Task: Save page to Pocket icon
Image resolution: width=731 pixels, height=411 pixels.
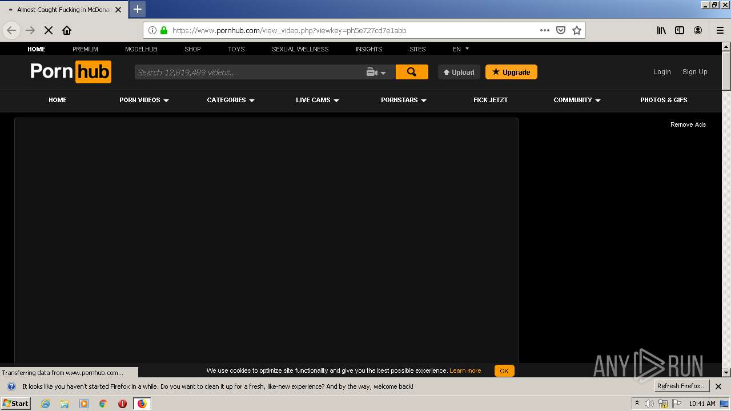Action: click(x=561, y=30)
